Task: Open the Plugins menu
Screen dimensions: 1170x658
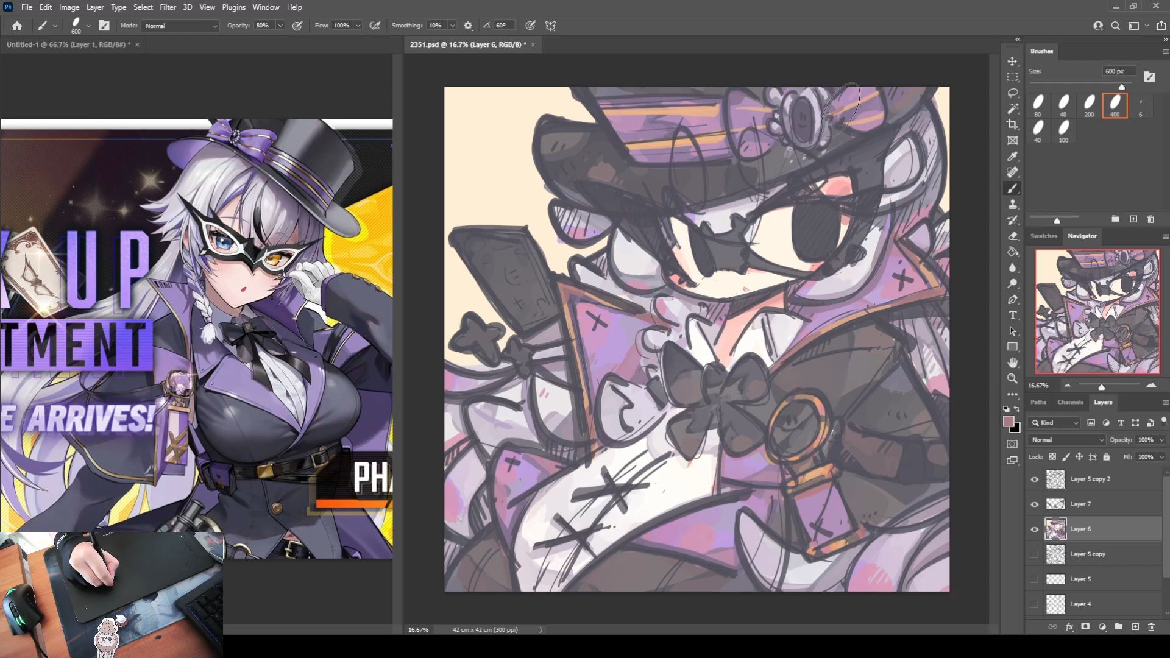Action: [x=233, y=7]
